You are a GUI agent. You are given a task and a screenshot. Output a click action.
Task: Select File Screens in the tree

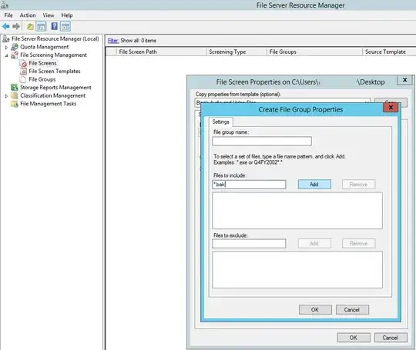[42, 63]
